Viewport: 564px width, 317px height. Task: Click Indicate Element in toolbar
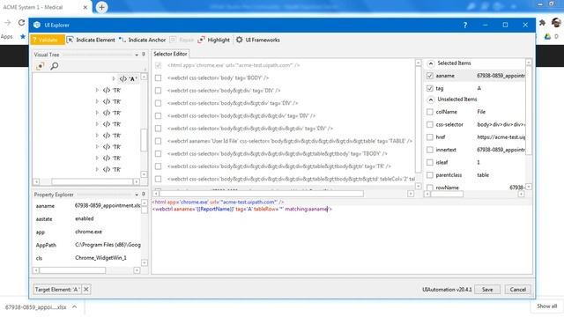click(92, 40)
